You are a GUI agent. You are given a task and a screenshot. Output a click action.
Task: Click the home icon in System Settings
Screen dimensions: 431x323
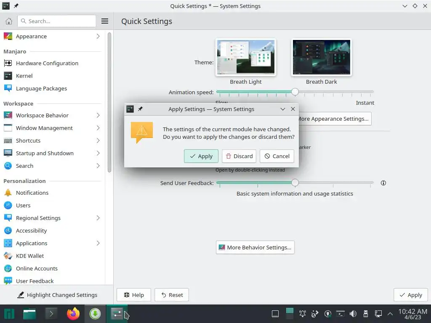9,21
